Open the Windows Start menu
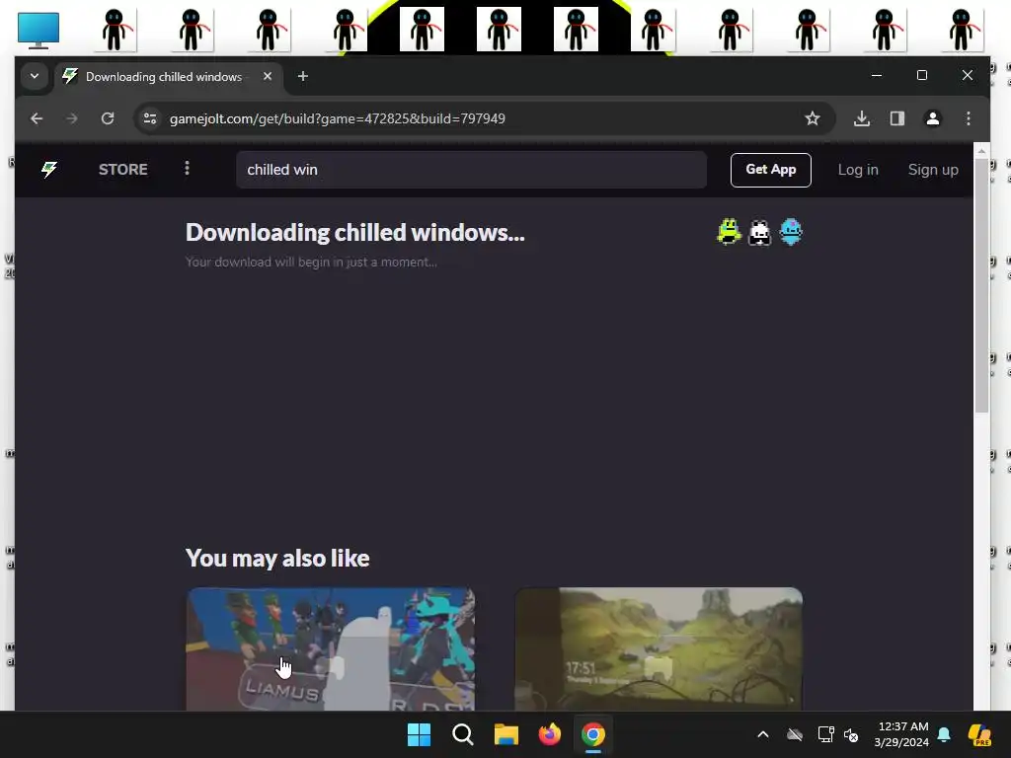The image size is (1011, 758). pyautogui.click(x=419, y=734)
